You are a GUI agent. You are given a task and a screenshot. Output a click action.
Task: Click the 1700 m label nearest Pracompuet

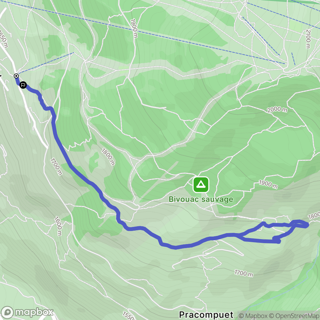coord(244,273)
